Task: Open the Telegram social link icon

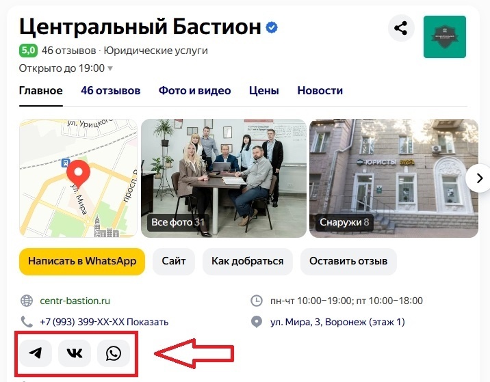Action: [36, 353]
